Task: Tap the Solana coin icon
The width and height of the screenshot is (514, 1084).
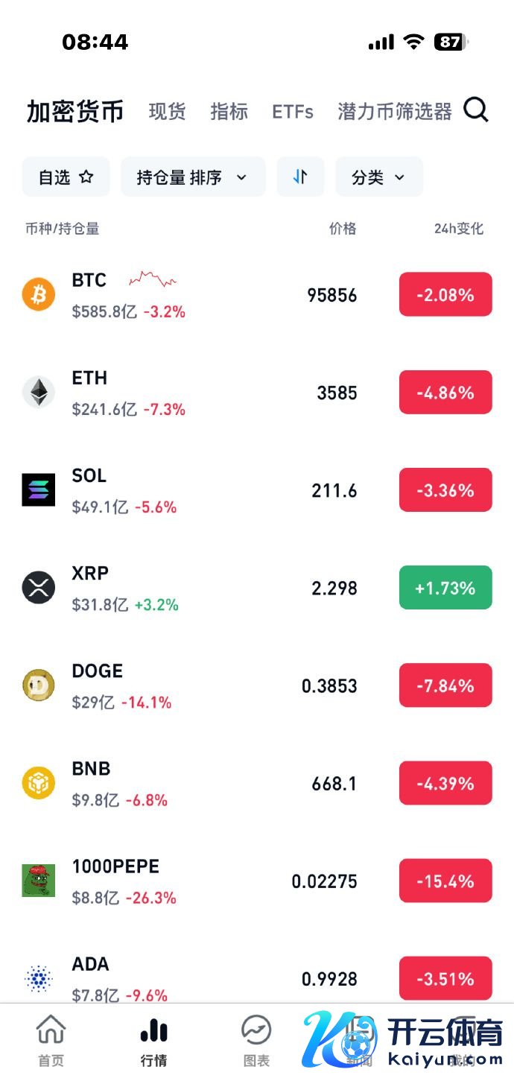Action: [x=39, y=490]
